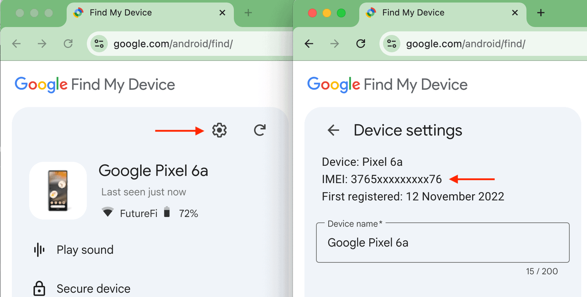Reload page in right browser window
The image size is (587, 297).
pos(361,44)
